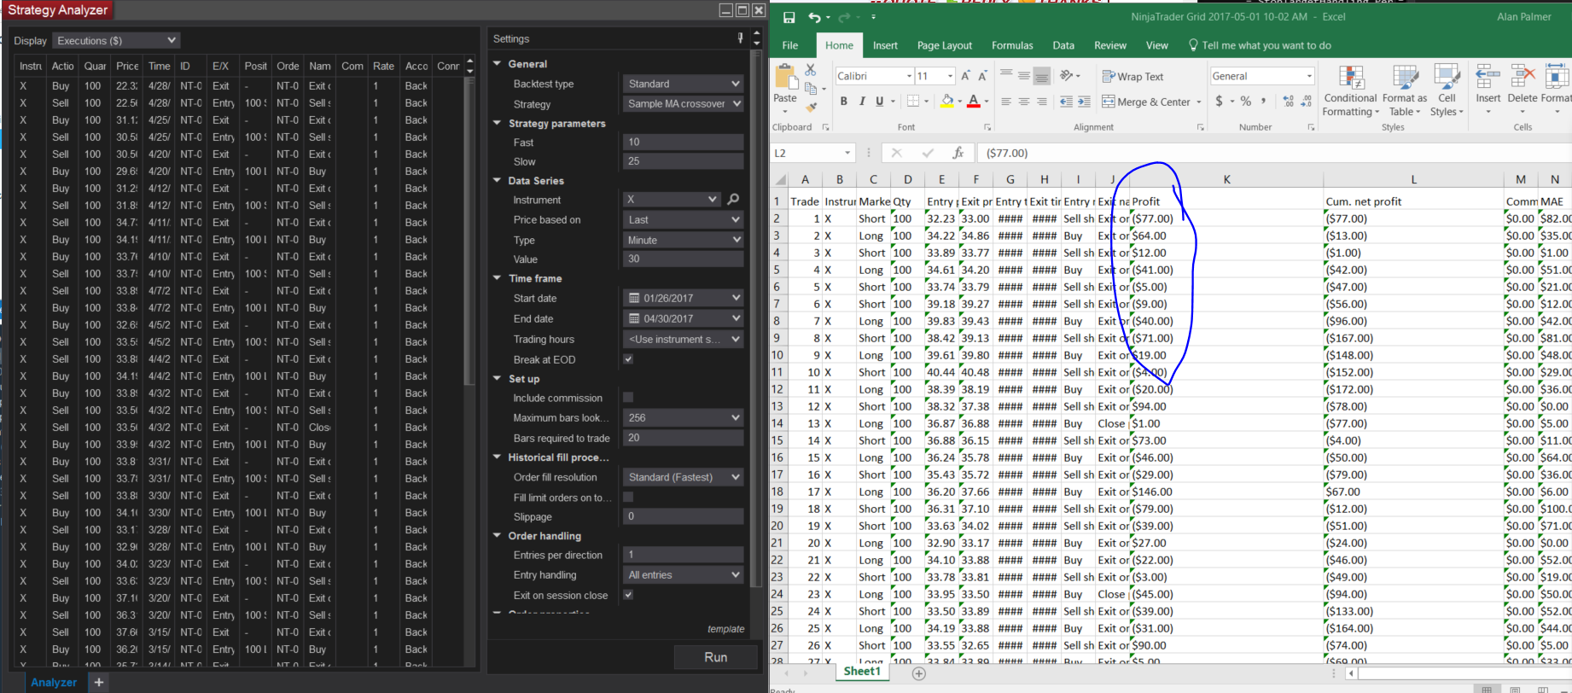Switch to the Formulas ribbon tab
The image size is (1572, 693).
(1011, 45)
